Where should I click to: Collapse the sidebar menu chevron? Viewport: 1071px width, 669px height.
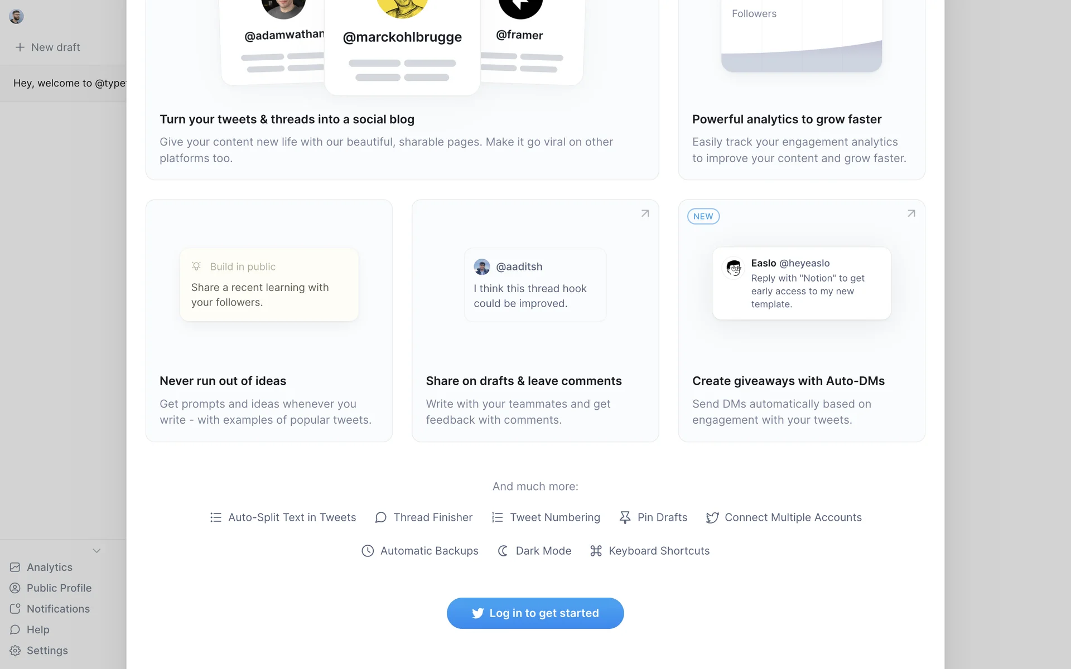click(x=97, y=551)
